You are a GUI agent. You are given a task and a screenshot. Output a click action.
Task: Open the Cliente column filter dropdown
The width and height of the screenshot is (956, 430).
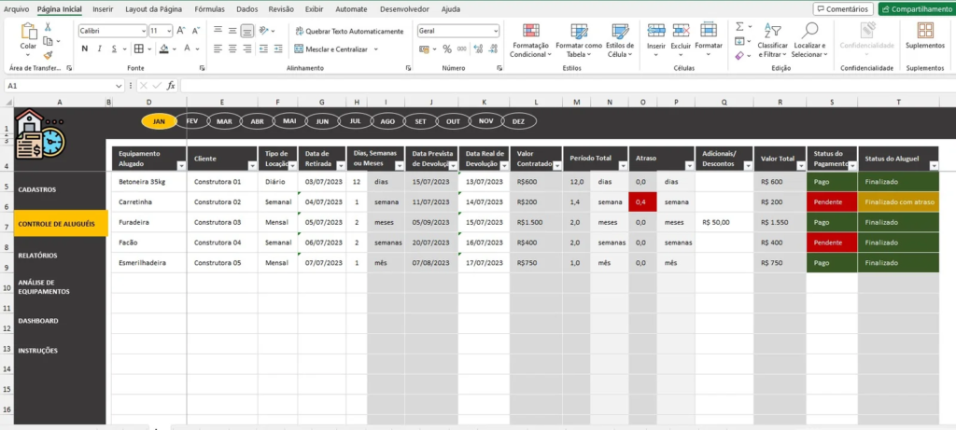(x=251, y=165)
